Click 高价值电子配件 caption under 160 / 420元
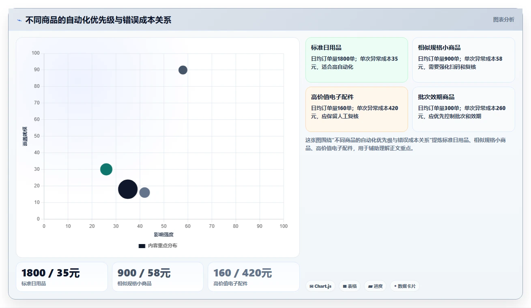The width and height of the screenshot is (531, 308). tap(230, 284)
